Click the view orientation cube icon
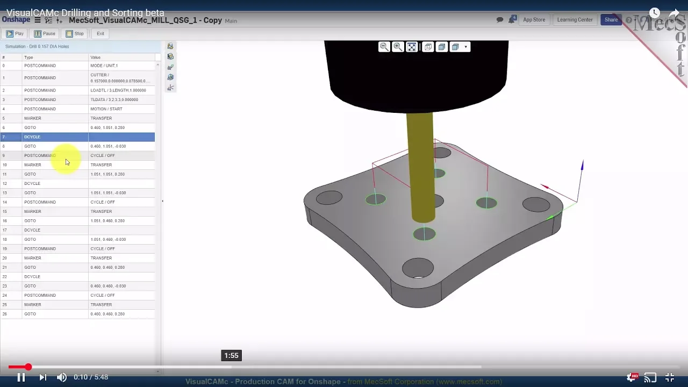The width and height of the screenshot is (688, 387). (455, 47)
